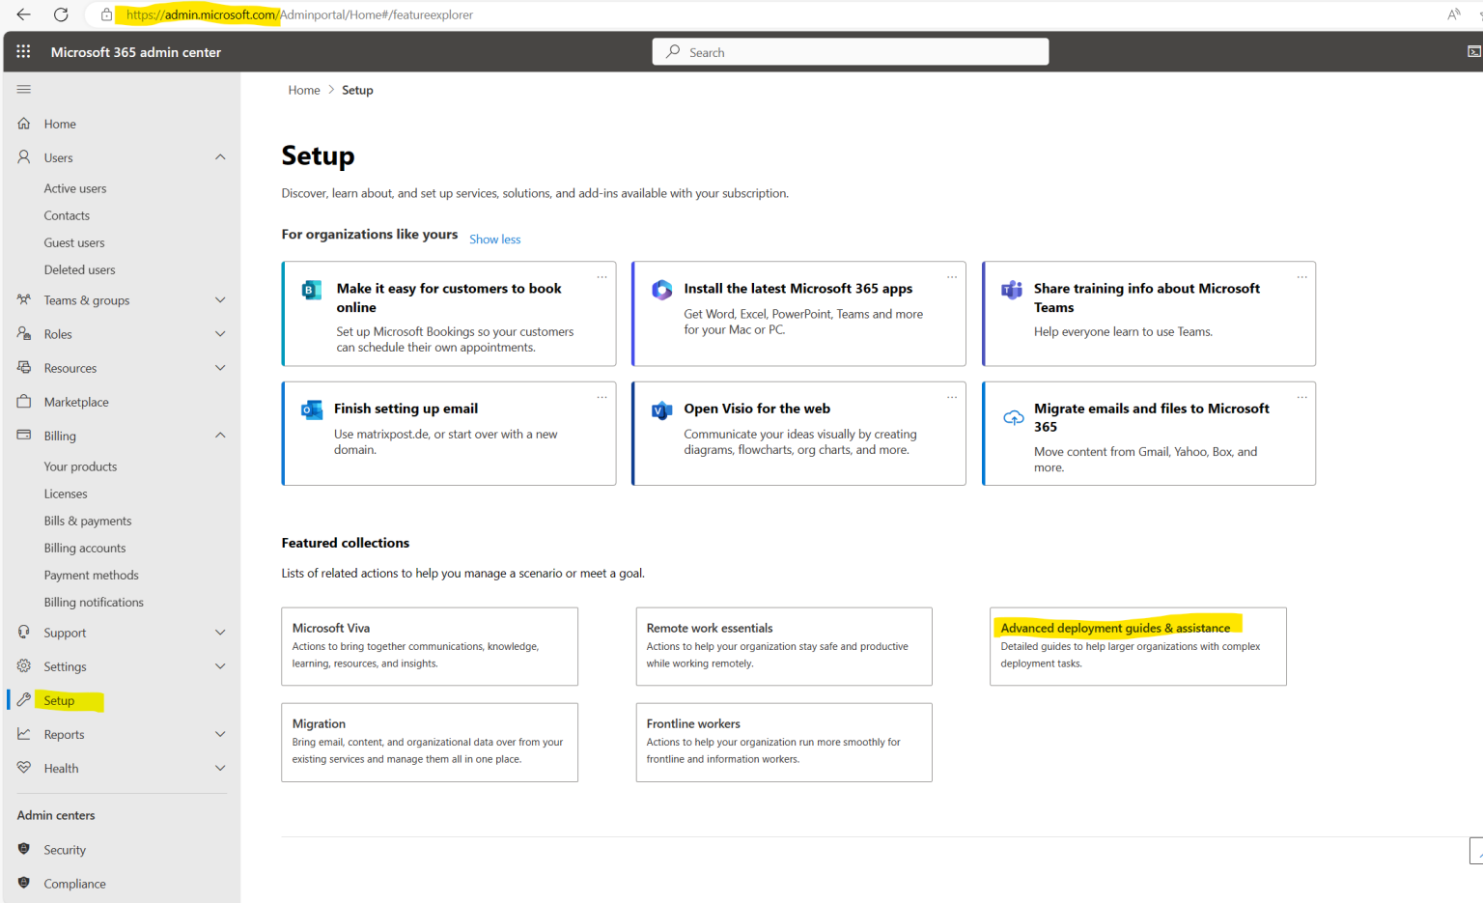
Task: Select Licenses under Billing
Action: (66, 494)
